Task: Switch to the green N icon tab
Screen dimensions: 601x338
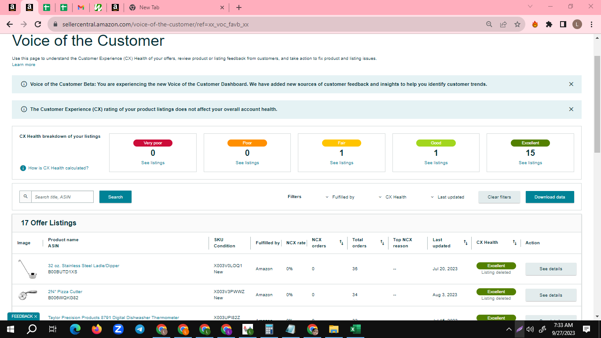Action: [x=98, y=7]
